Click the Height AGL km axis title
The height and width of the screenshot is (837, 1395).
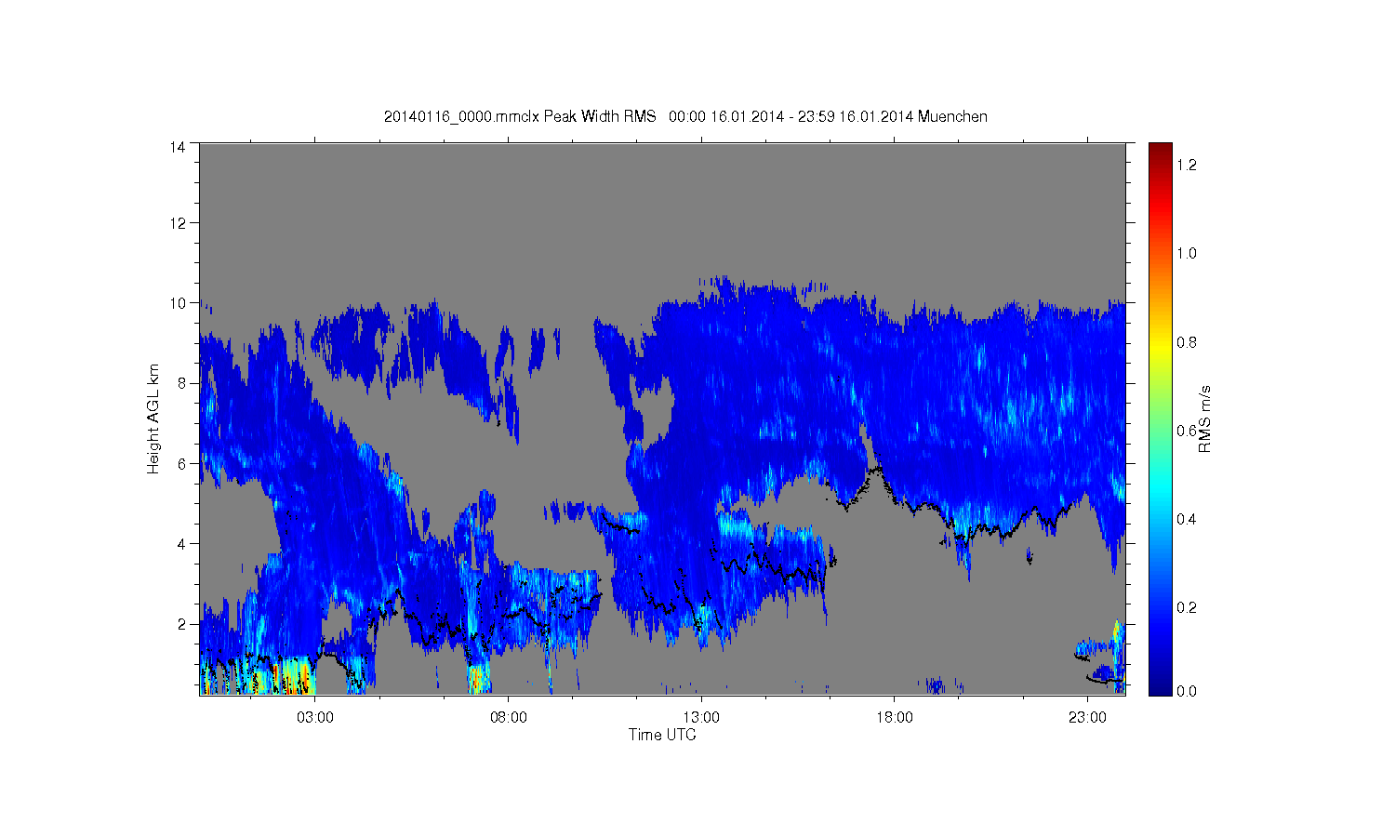[x=153, y=418]
